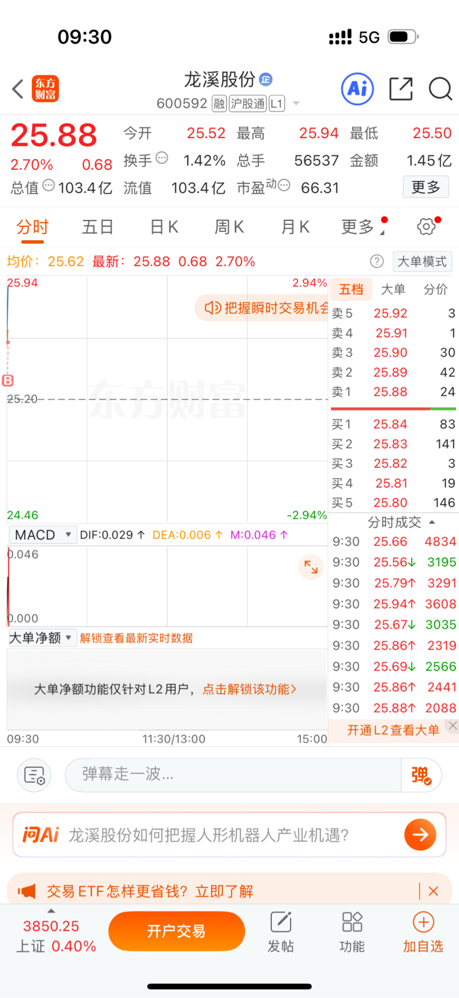This screenshot has height=998, width=459.
Task: Tap 解锁查看最新实时数据 link
Action: (x=136, y=638)
